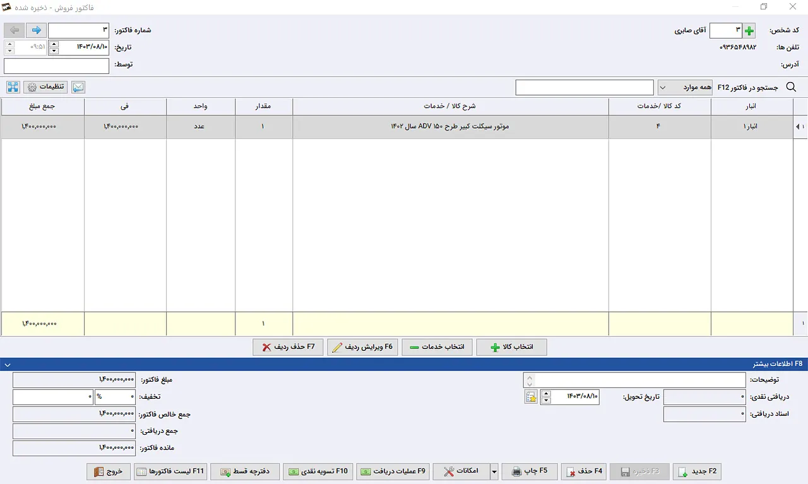
Task: Open delivery date calendar picker icon
Action: point(531,397)
